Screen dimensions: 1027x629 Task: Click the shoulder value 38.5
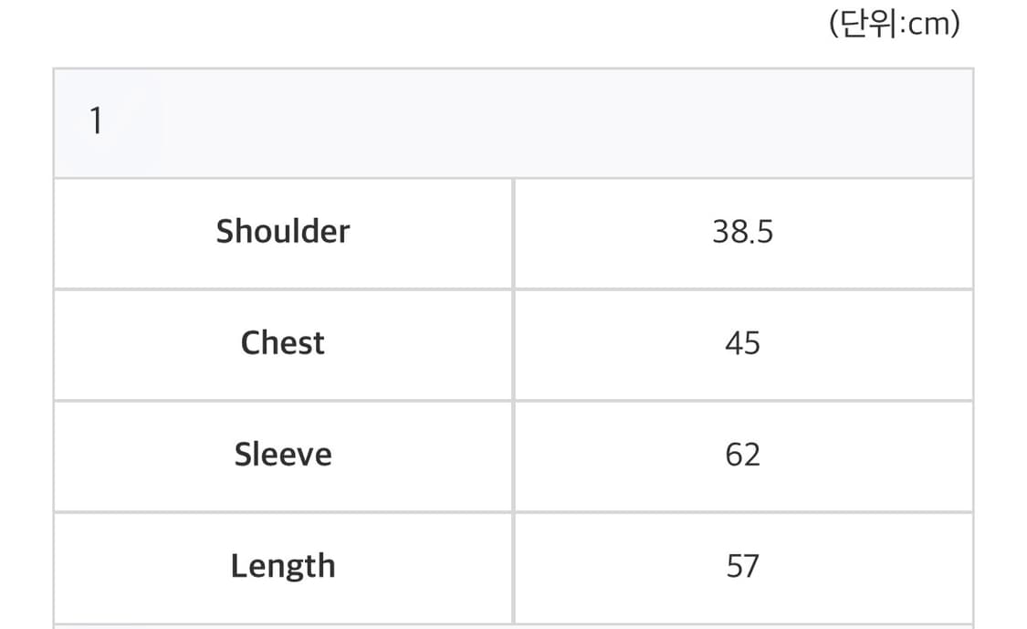click(742, 232)
